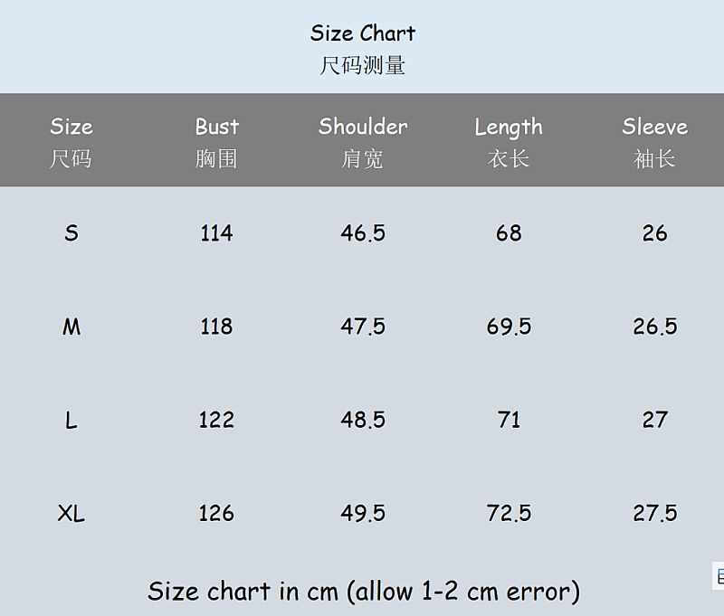Image resolution: width=724 pixels, height=616 pixels.
Task: Click shoulder value 46.5 for size S
Action: (363, 232)
